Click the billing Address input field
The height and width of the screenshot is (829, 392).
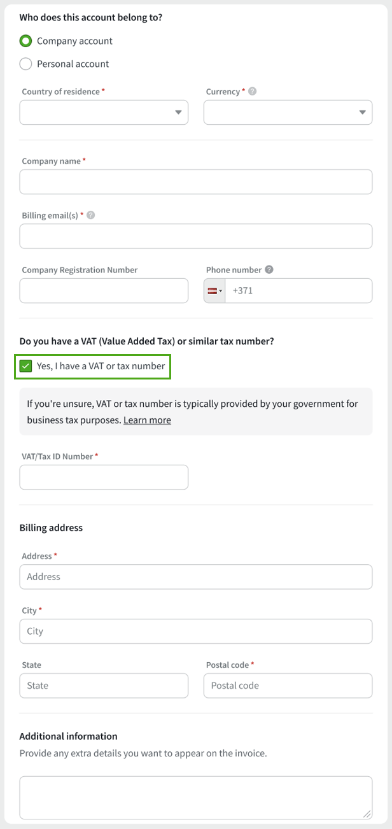196,577
